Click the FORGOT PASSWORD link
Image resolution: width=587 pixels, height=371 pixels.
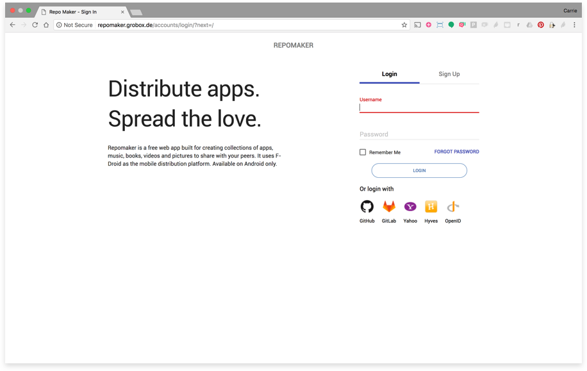pyautogui.click(x=456, y=152)
